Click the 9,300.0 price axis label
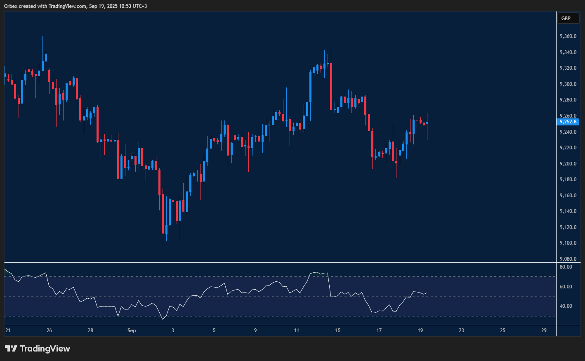 pos(568,84)
